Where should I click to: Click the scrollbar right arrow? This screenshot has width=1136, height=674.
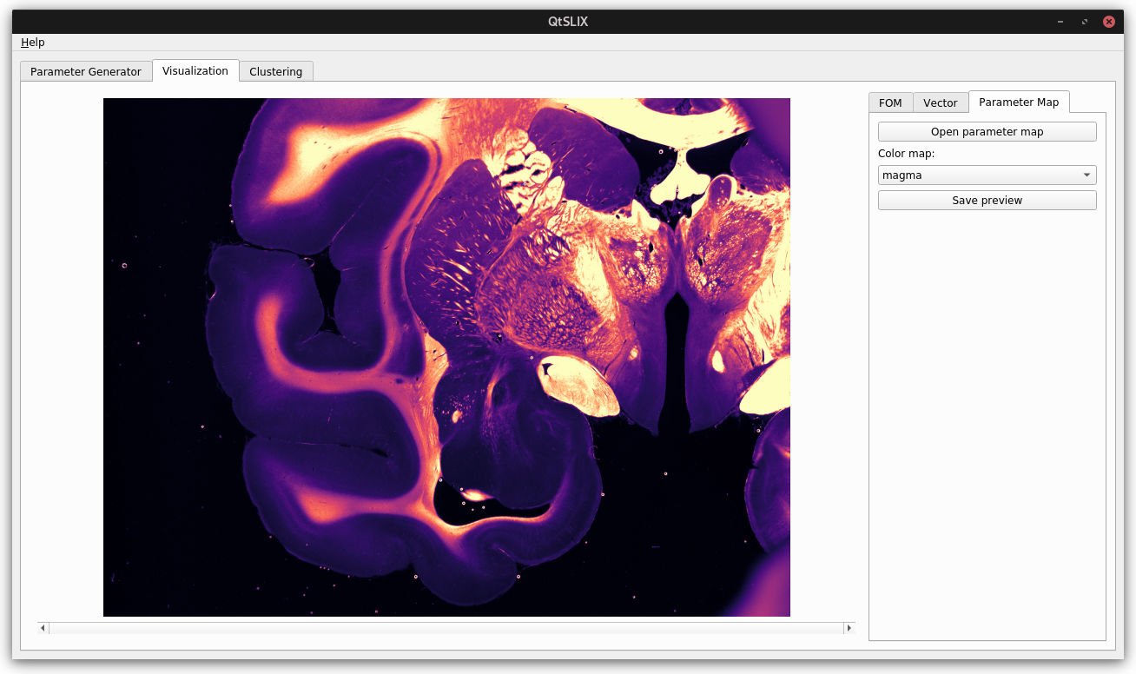[x=849, y=628]
